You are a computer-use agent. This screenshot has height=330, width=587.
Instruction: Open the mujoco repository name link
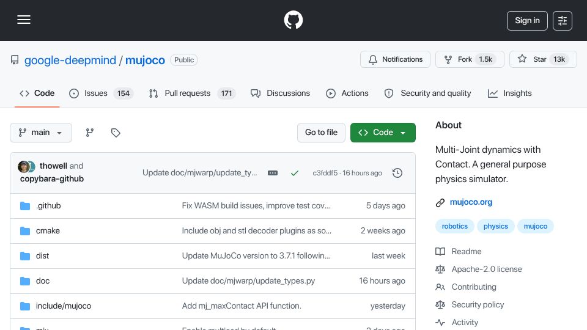[145, 60]
